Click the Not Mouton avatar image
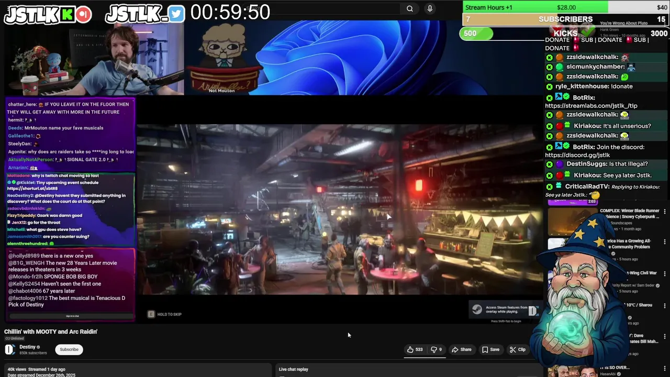The image size is (670, 377). (x=224, y=58)
